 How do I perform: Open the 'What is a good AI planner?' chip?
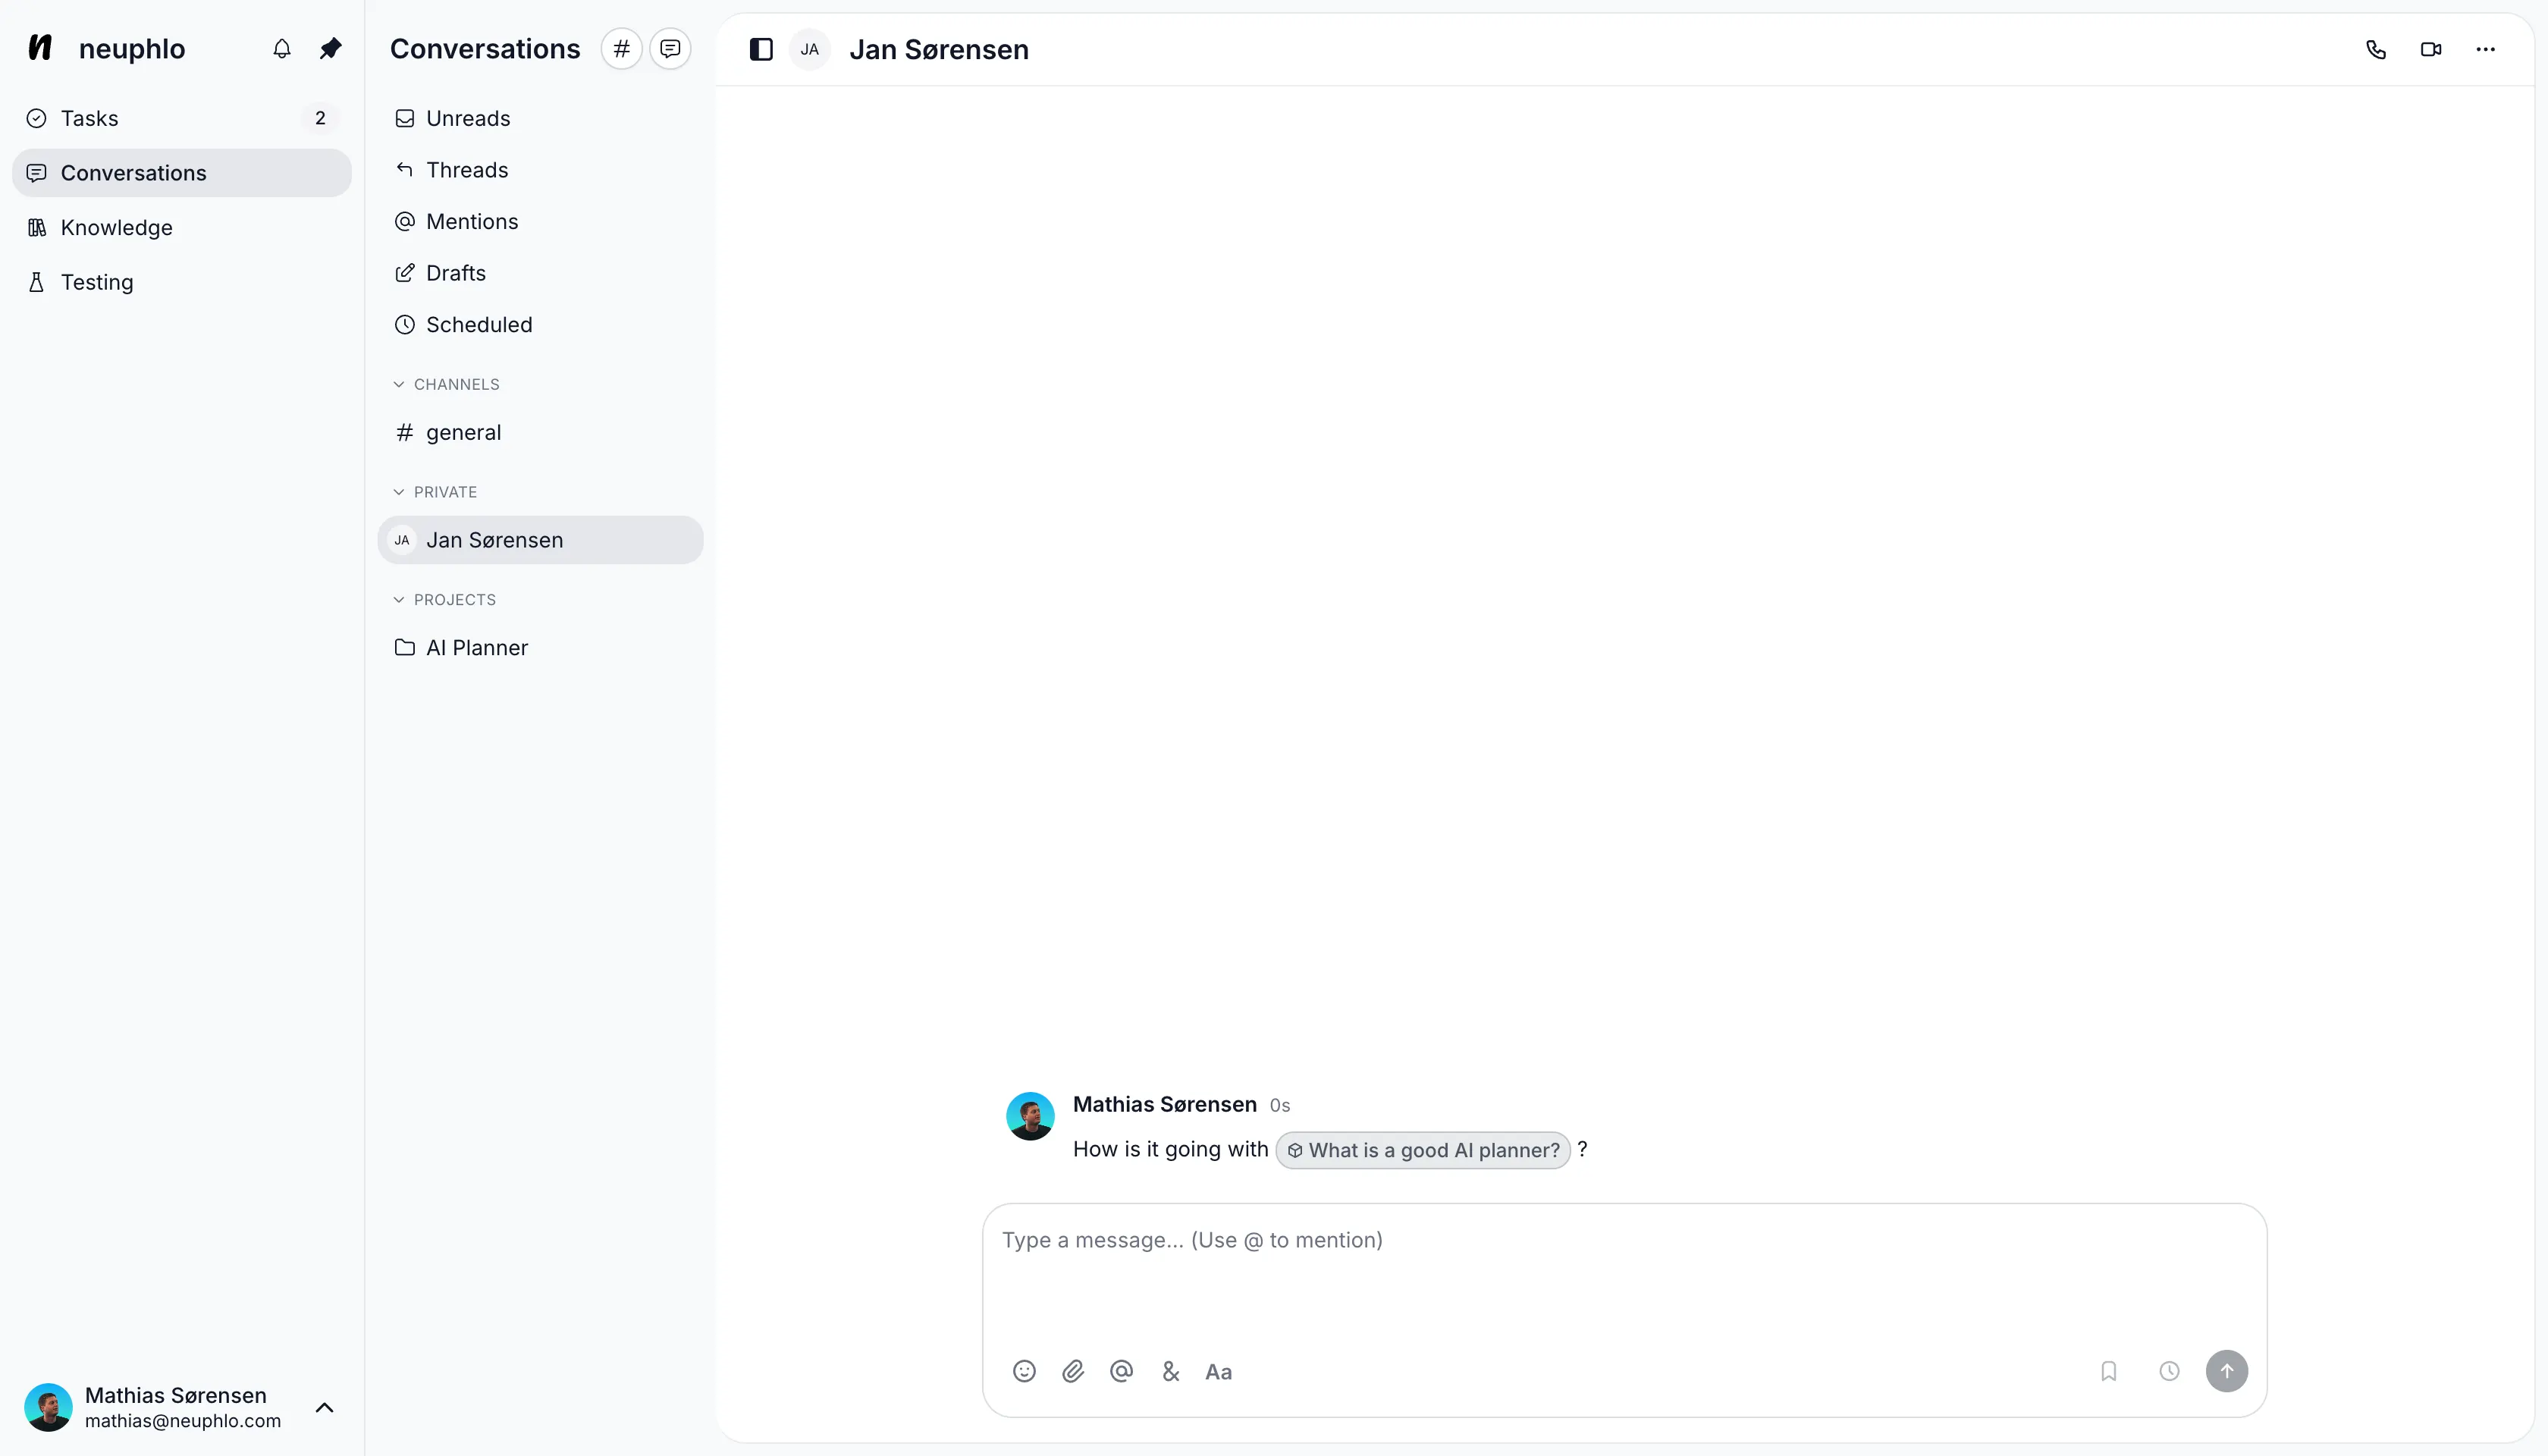point(1422,1150)
